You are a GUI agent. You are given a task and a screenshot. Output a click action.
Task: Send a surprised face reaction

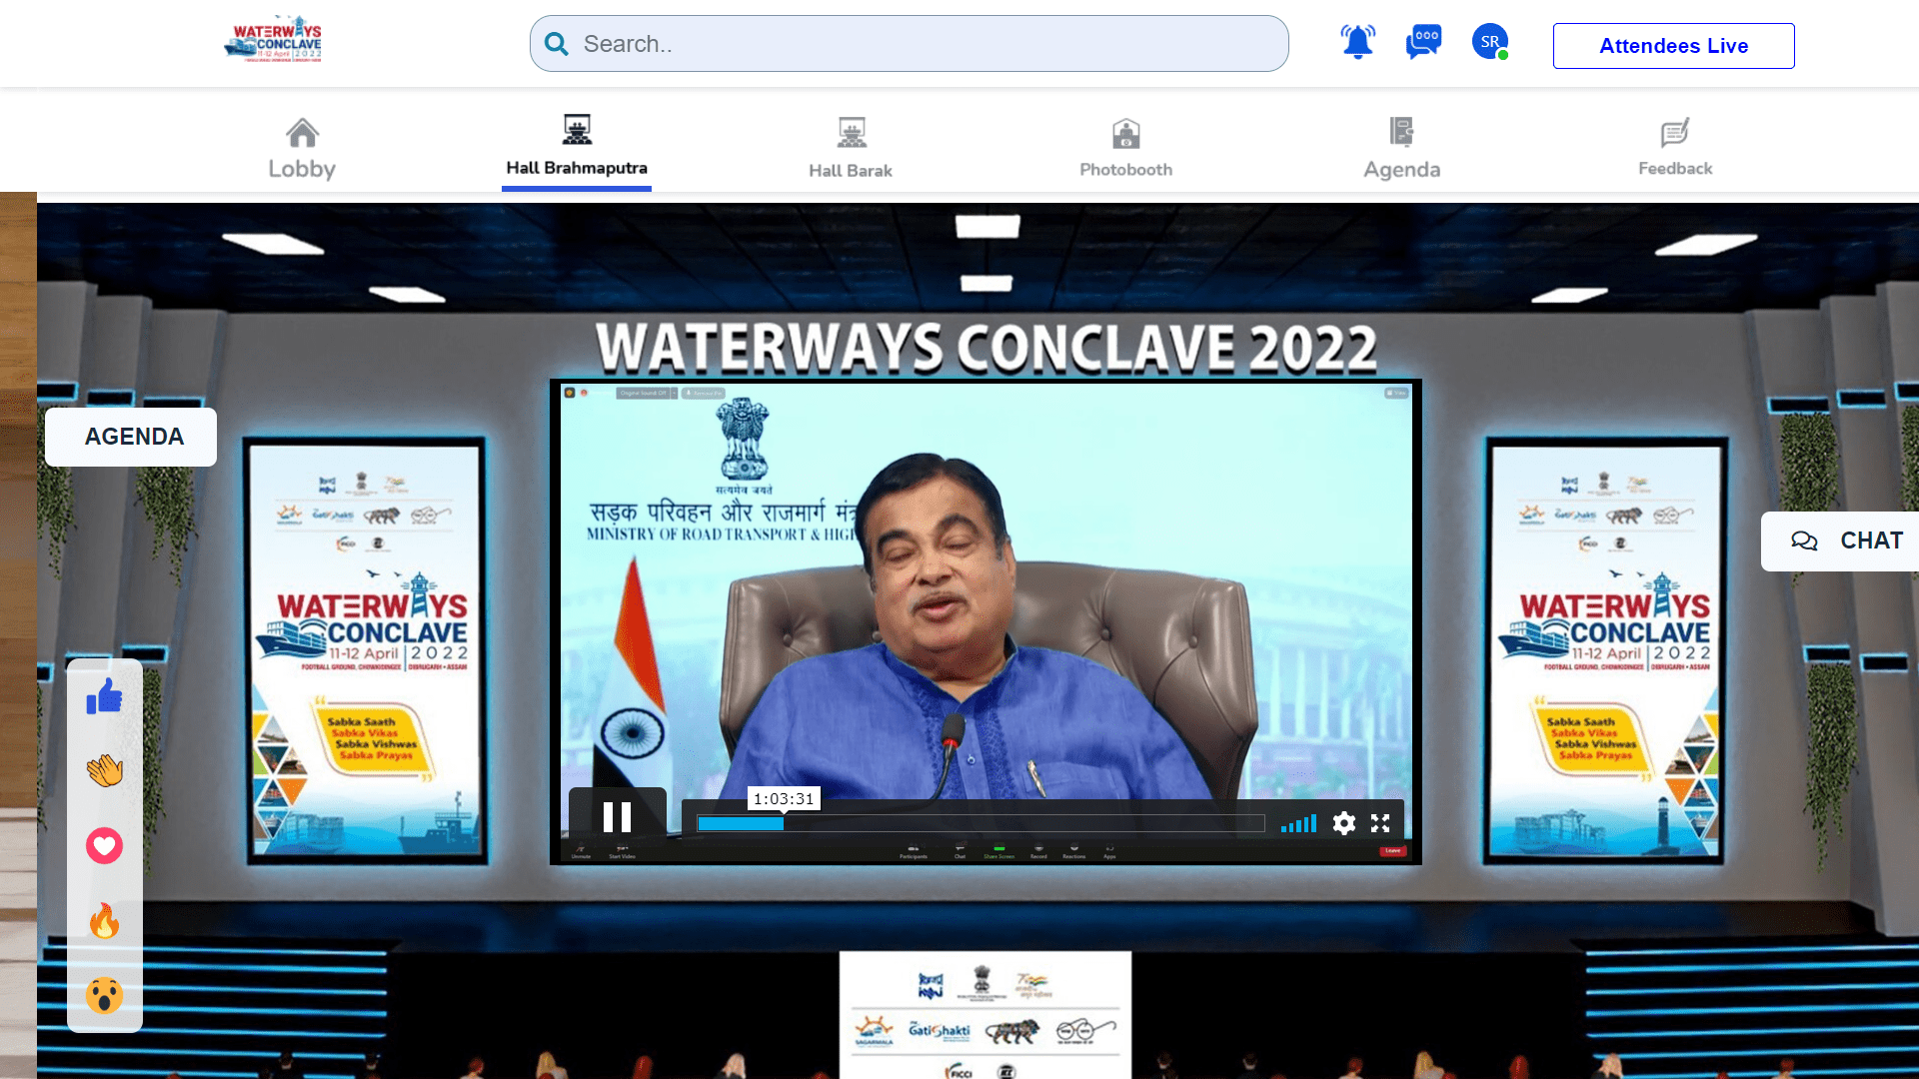pyautogui.click(x=104, y=996)
